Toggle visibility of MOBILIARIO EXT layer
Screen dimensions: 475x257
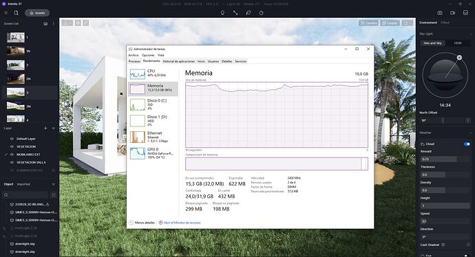click(12, 155)
